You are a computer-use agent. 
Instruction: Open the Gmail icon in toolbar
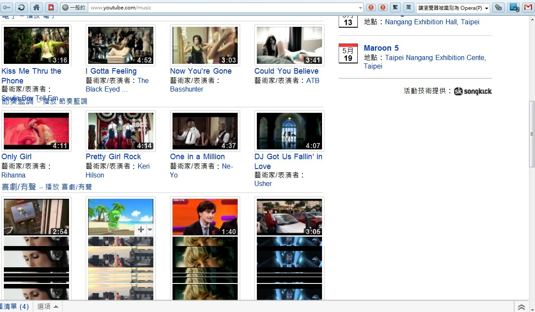(528, 7)
